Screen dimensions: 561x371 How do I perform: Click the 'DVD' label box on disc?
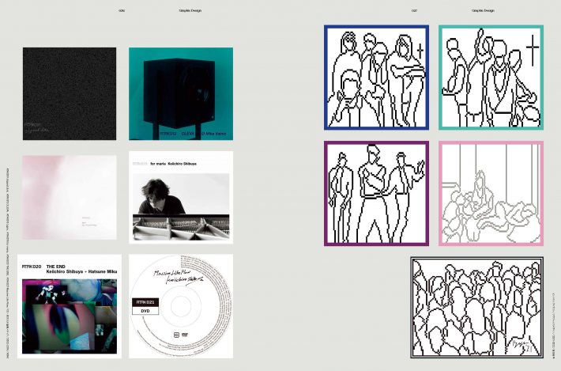(x=145, y=311)
